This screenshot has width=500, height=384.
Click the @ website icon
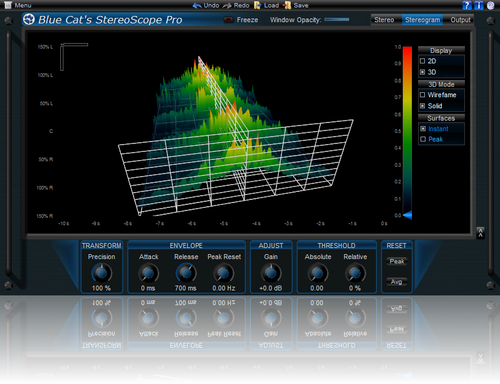(491, 6)
